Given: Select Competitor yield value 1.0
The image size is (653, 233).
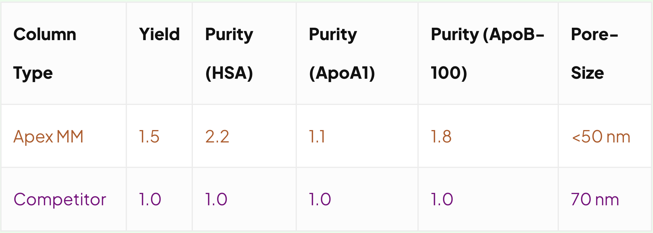Looking at the screenshot, I should [x=150, y=199].
